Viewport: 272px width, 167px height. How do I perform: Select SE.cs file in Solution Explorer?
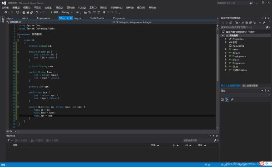tap(235, 67)
